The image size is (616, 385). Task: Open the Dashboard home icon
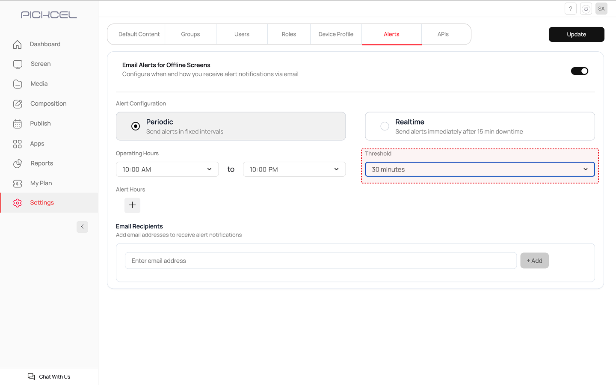pos(18,44)
